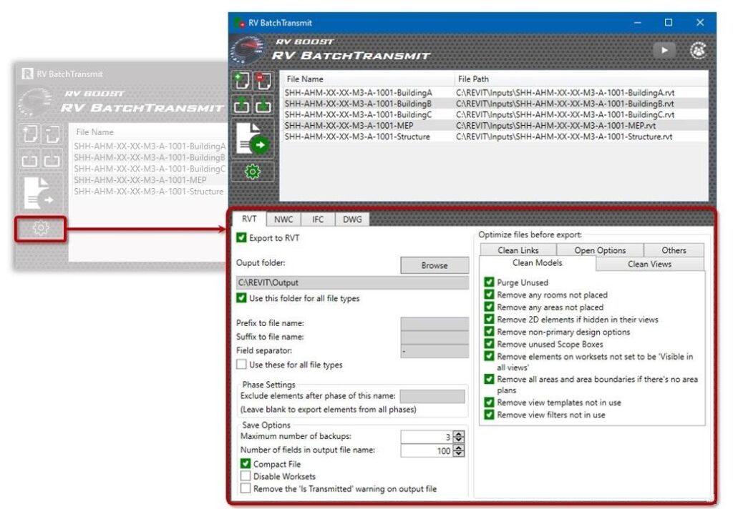
Task: Toggle the Purge Unused checkbox
Action: click(489, 282)
